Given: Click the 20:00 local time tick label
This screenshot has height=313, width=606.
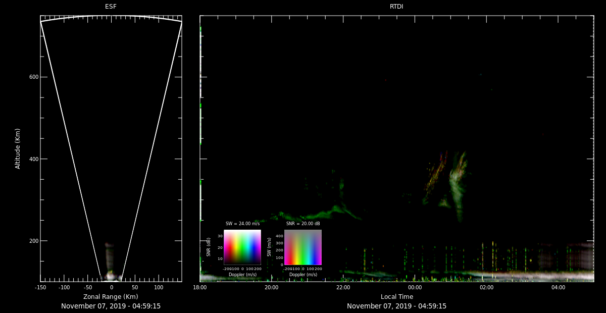Looking at the screenshot, I should [272, 287].
